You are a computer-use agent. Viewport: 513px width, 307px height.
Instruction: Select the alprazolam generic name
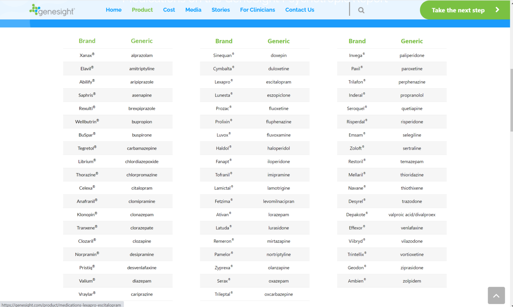[142, 55]
